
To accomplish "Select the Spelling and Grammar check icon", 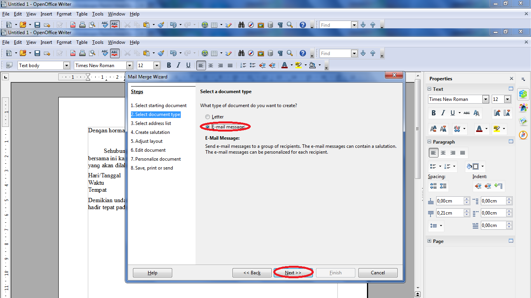I will (105, 53).
